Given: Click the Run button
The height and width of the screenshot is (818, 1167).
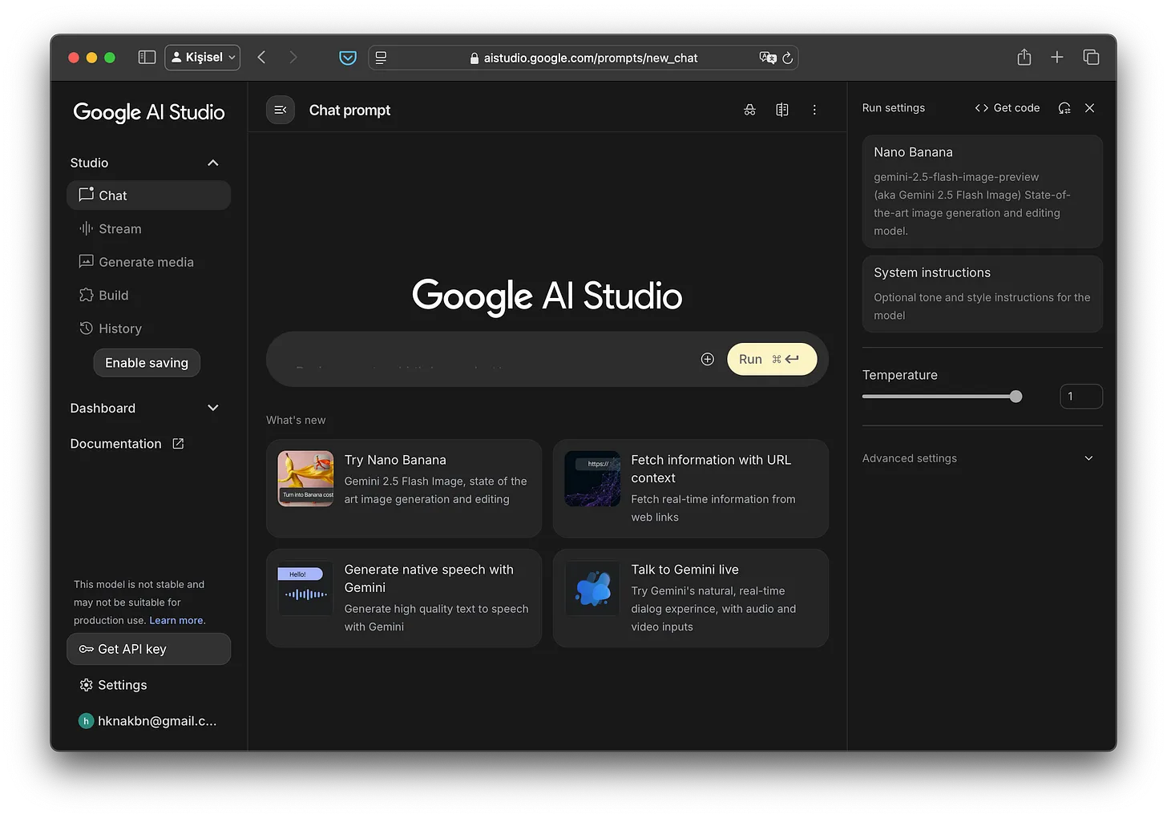Looking at the screenshot, I should [x=772, y=359].
